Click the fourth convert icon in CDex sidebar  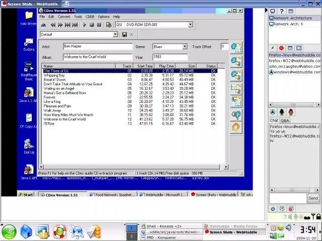236,88
